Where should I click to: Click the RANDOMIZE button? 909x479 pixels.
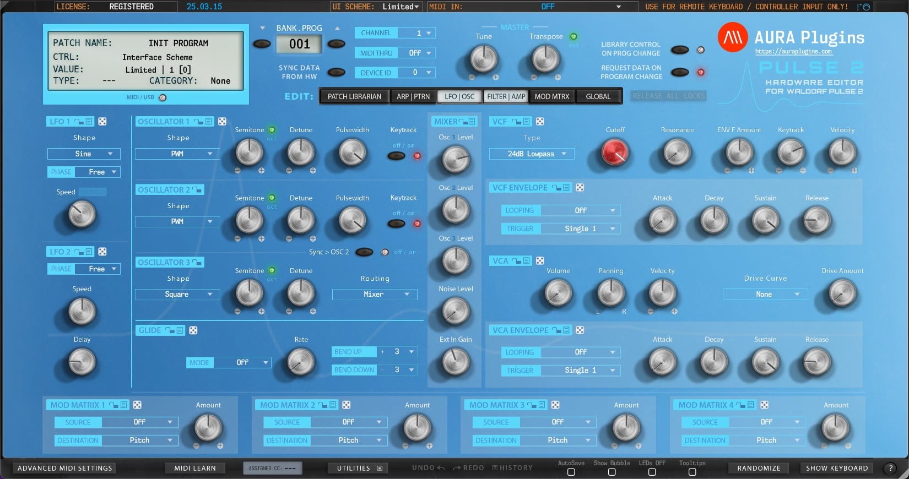click(759, 469)
